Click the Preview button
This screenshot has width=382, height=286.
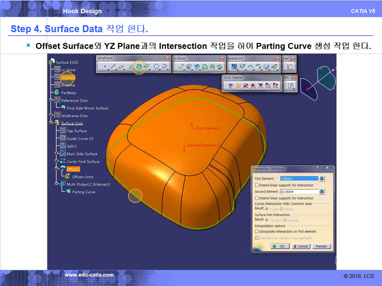[321, 246]
